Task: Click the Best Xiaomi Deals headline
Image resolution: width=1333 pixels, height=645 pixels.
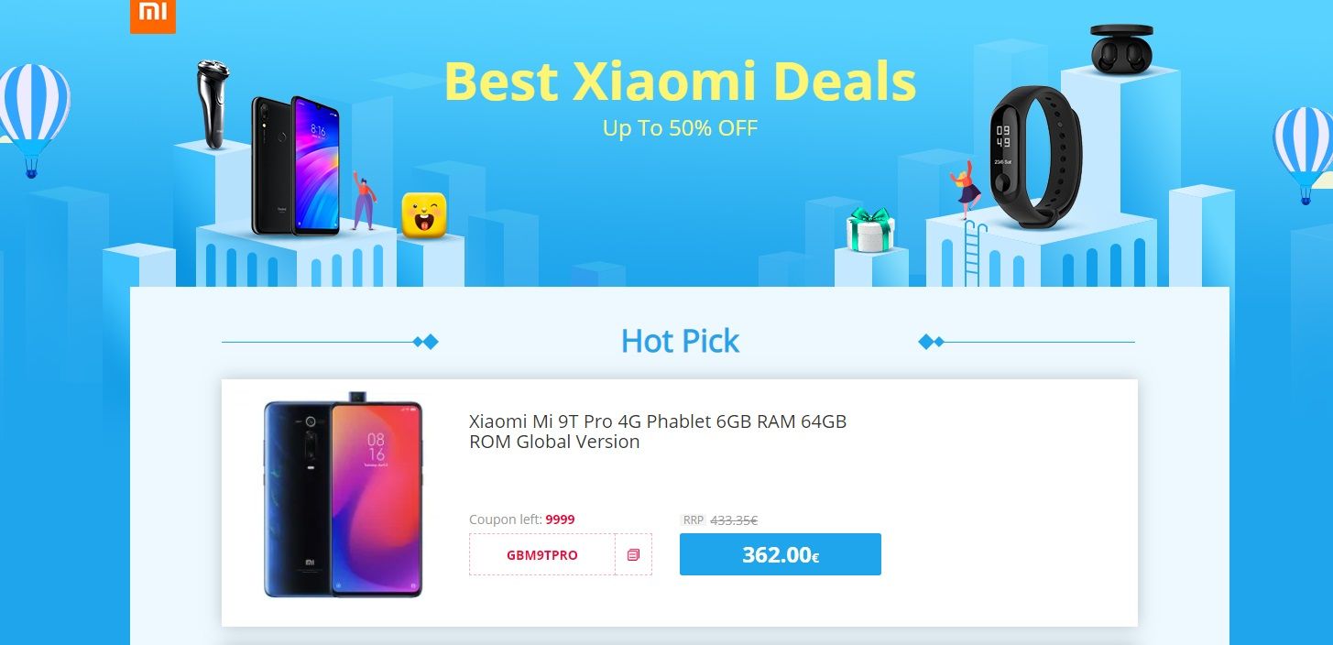Action: (x=680, y=81)
